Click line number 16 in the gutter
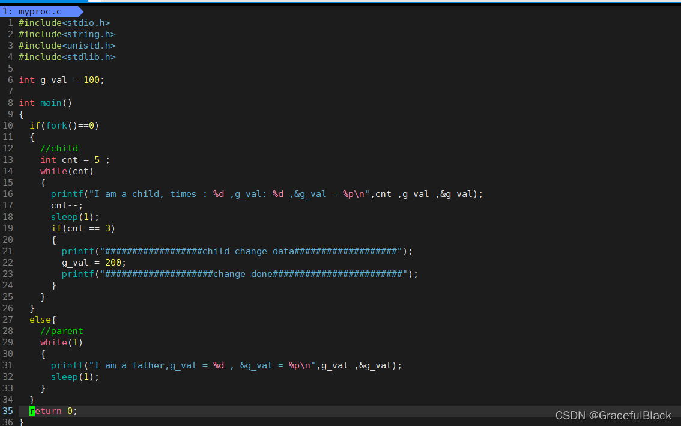This screenshot has height=426, width=681. (x=8, y=194)
